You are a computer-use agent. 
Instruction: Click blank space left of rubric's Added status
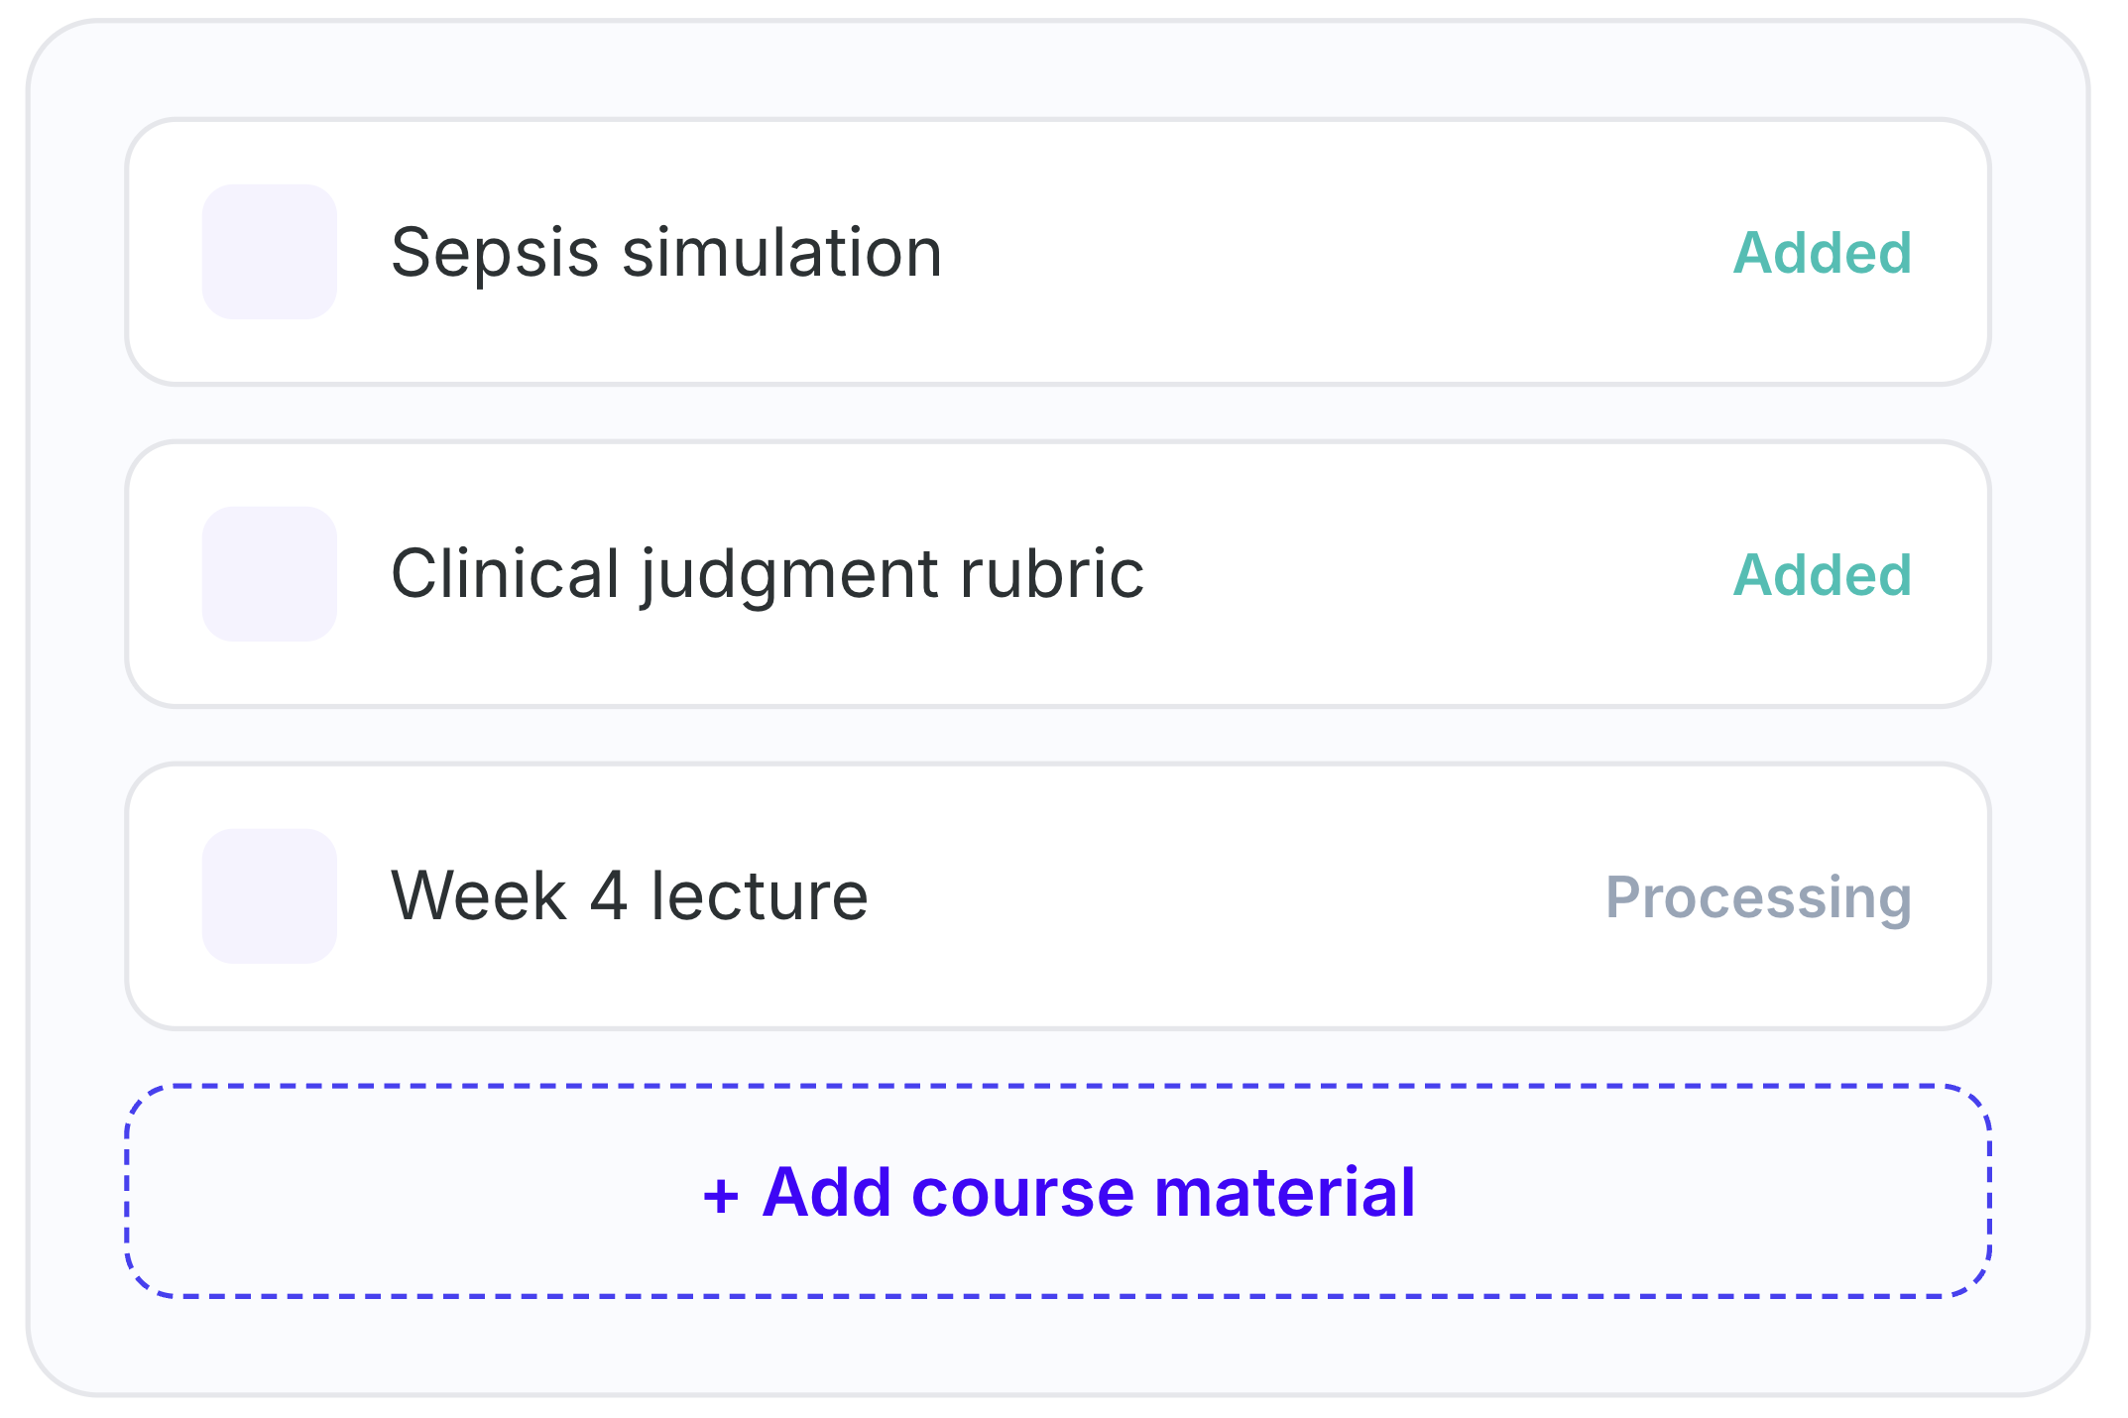[1438, 574]
